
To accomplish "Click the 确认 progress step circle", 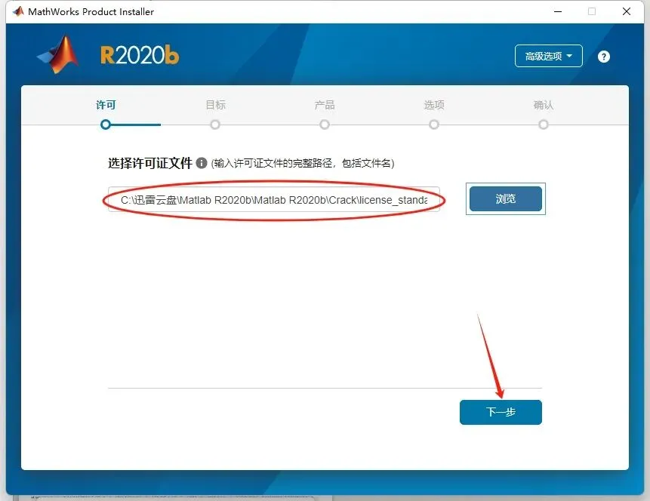I will 544,124.
